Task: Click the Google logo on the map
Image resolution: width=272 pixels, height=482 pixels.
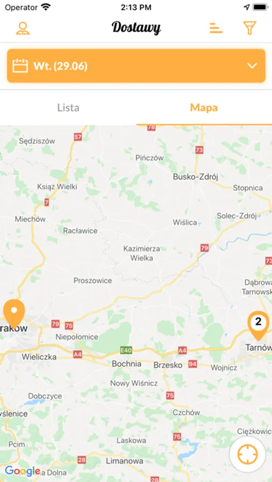Action: 23,471
